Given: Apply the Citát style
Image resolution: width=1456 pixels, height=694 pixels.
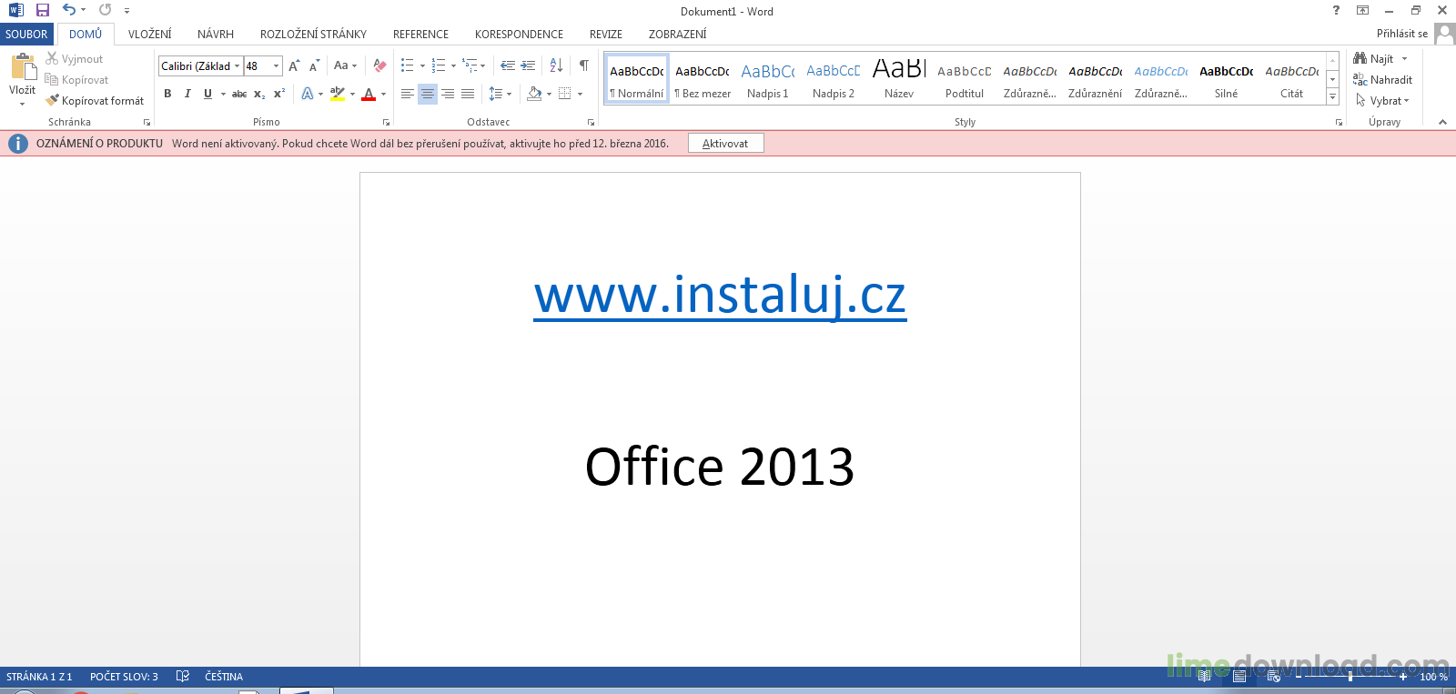Looking at the screenshot, I should coord(1291,80).
